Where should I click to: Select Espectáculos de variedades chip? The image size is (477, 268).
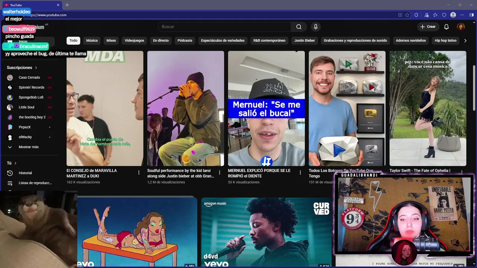point(223,41)
